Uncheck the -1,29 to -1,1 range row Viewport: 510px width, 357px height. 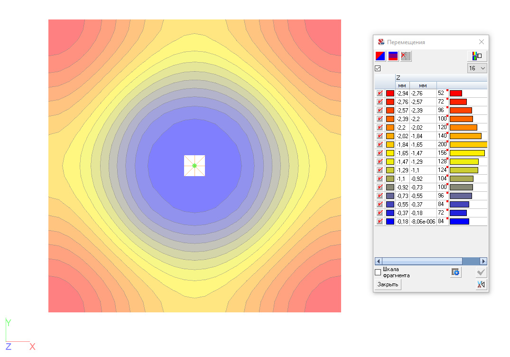point(380,170)
